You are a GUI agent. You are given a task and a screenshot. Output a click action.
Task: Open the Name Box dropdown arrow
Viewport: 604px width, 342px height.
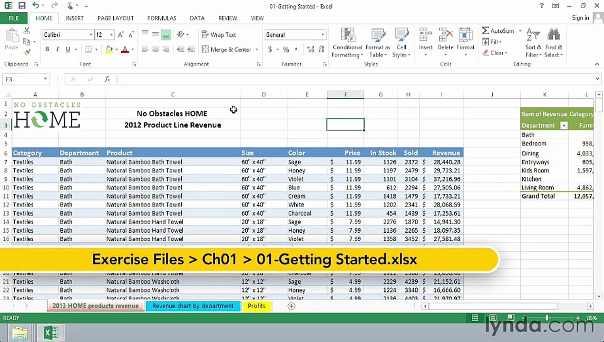click(45, 79)
